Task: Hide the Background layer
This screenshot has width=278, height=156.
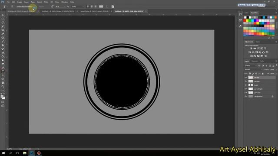Action: tap(246, 96)
